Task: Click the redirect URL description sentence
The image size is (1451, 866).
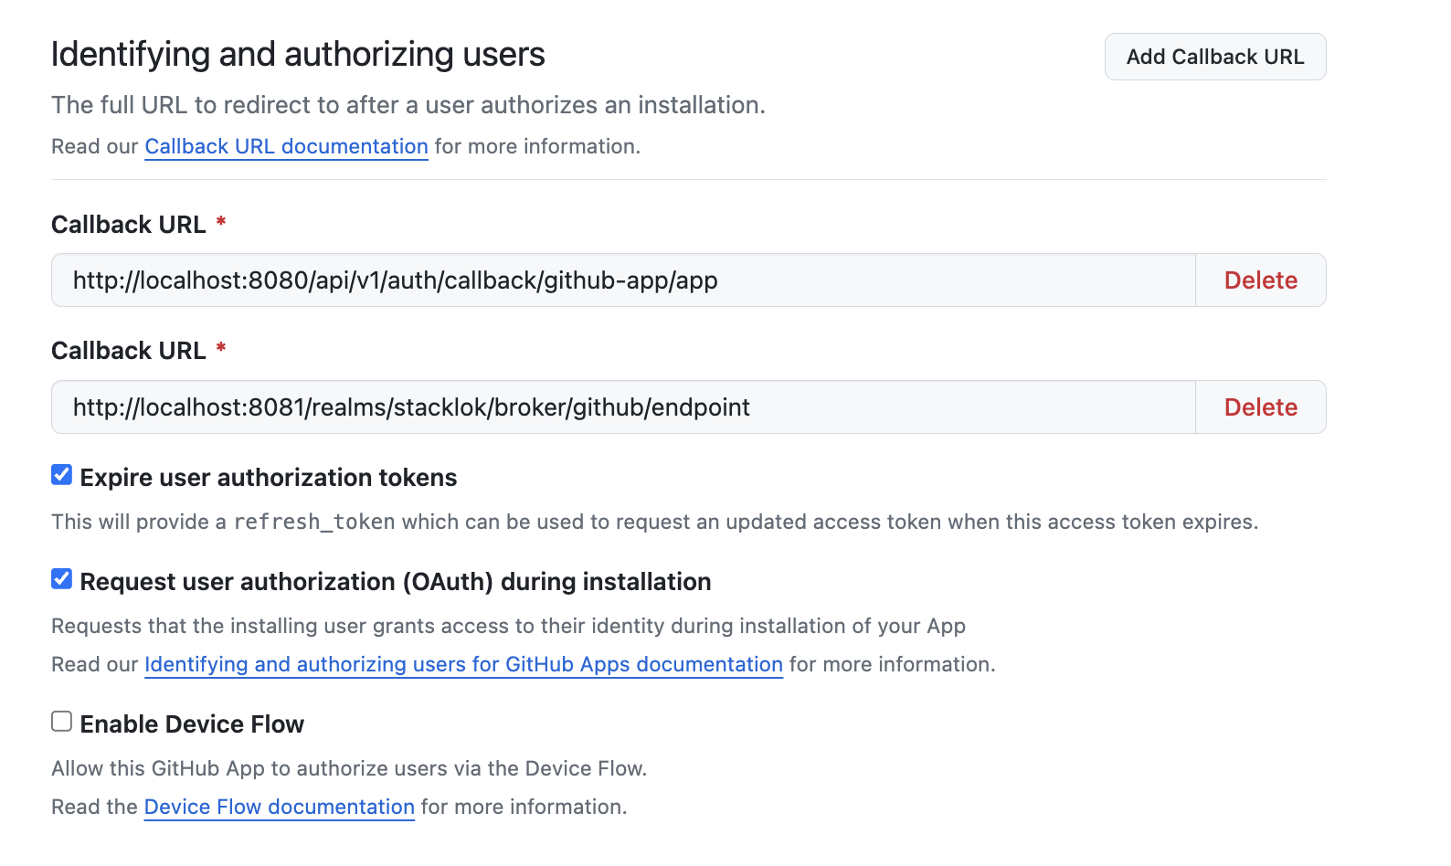Action: click(x=408, y=105)
